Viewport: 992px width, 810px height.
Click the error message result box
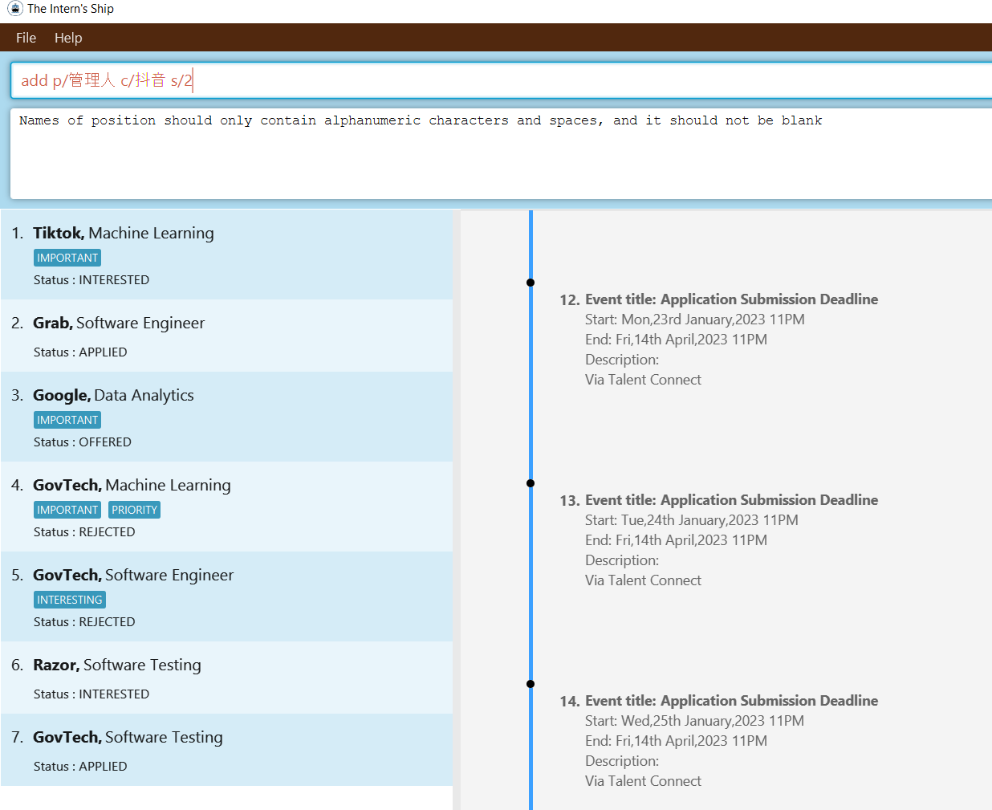(x=502, y=153)
